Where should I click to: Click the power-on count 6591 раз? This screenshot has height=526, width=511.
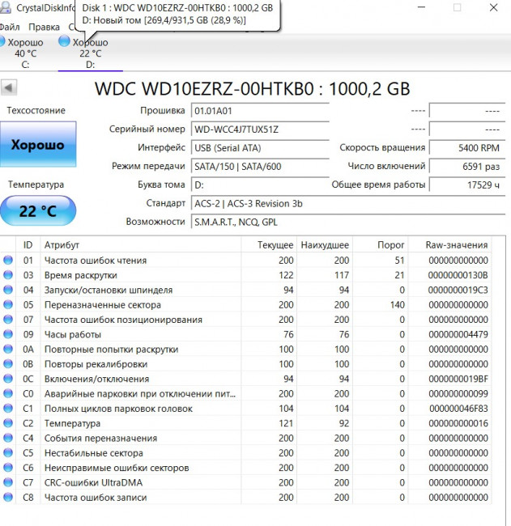pos(467,167)
